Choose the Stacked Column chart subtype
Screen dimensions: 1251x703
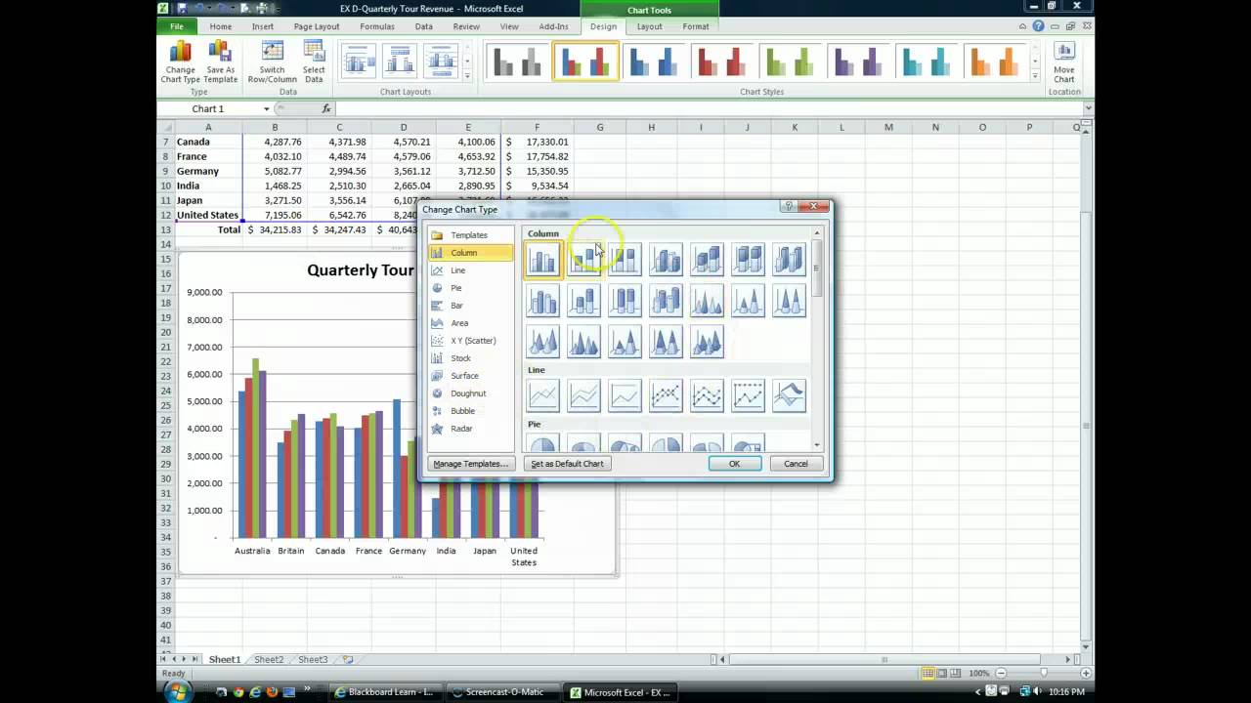(x=584, y=259)
